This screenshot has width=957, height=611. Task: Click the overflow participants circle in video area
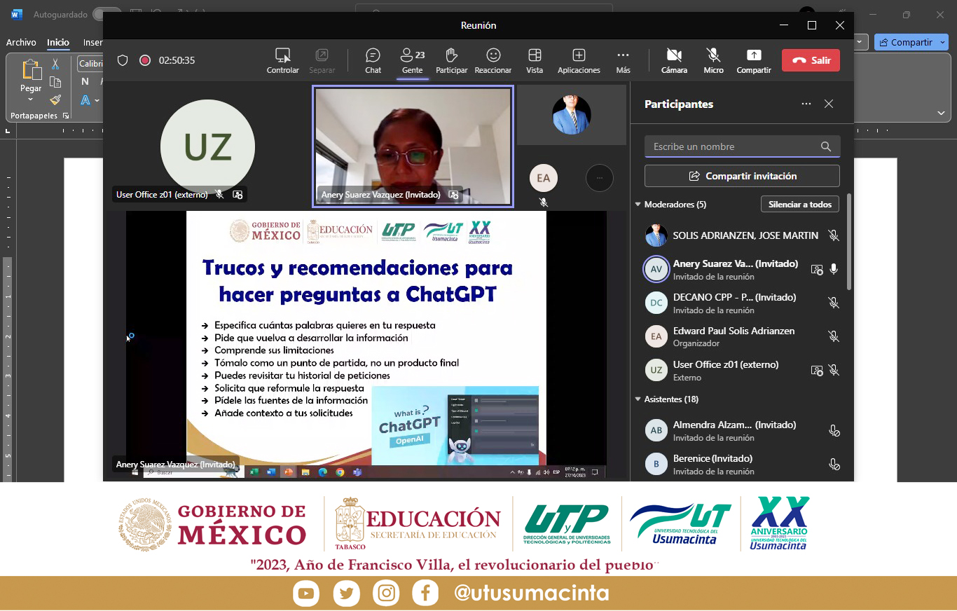pos(599,178)
